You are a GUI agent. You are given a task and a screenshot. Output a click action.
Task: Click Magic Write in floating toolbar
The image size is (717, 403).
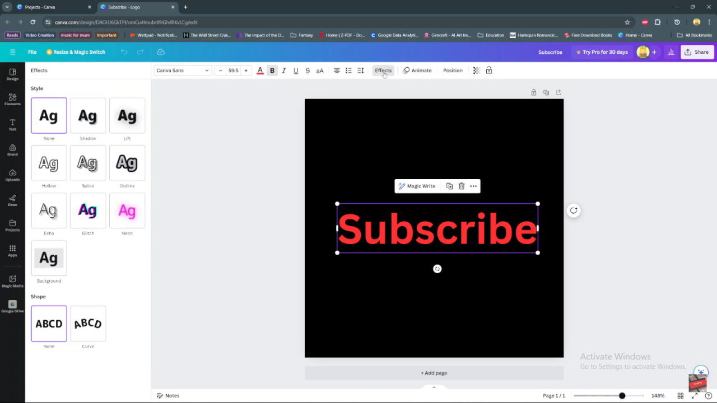click(417, 186)
